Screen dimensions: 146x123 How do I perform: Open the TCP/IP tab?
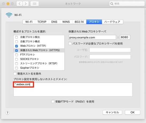tap(42, 22)
